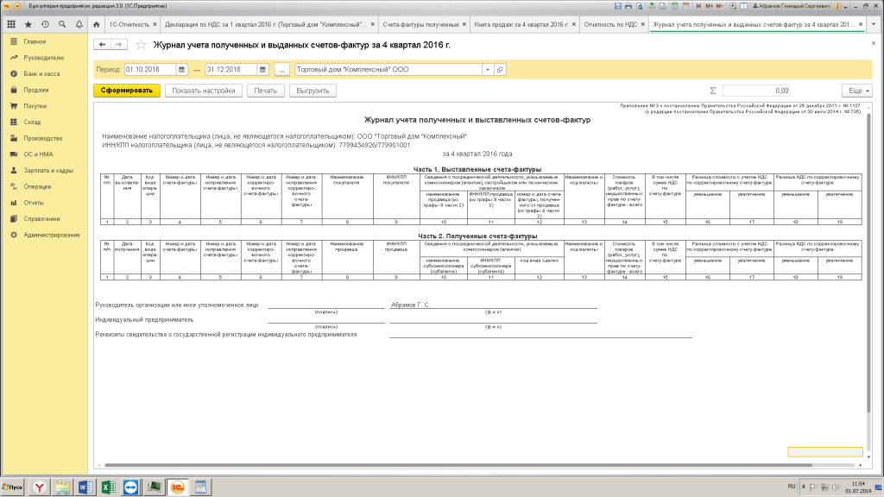Switch to Книга продаж за 4 квартал tab
This screenshot has width=884, height=497.
(x=521, y=24)
